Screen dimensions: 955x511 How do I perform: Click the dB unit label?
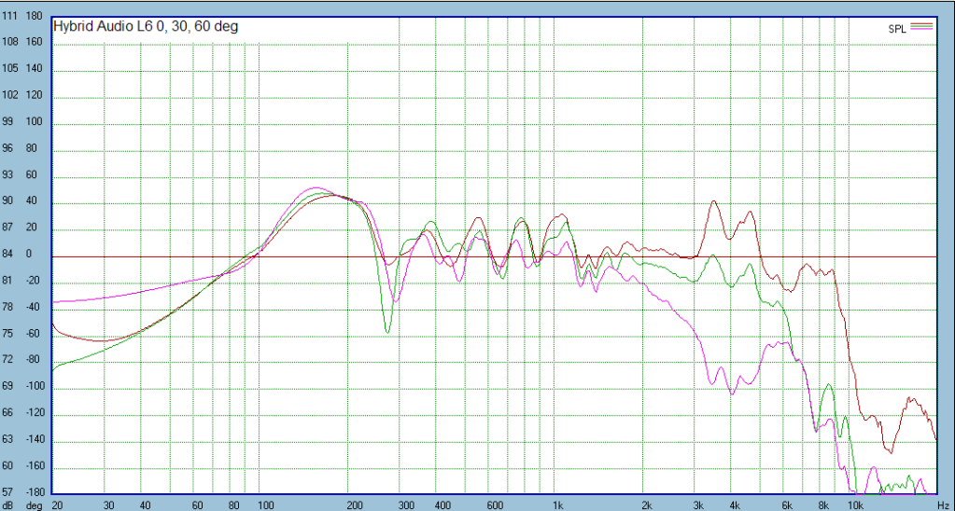[x=8, y=505]
